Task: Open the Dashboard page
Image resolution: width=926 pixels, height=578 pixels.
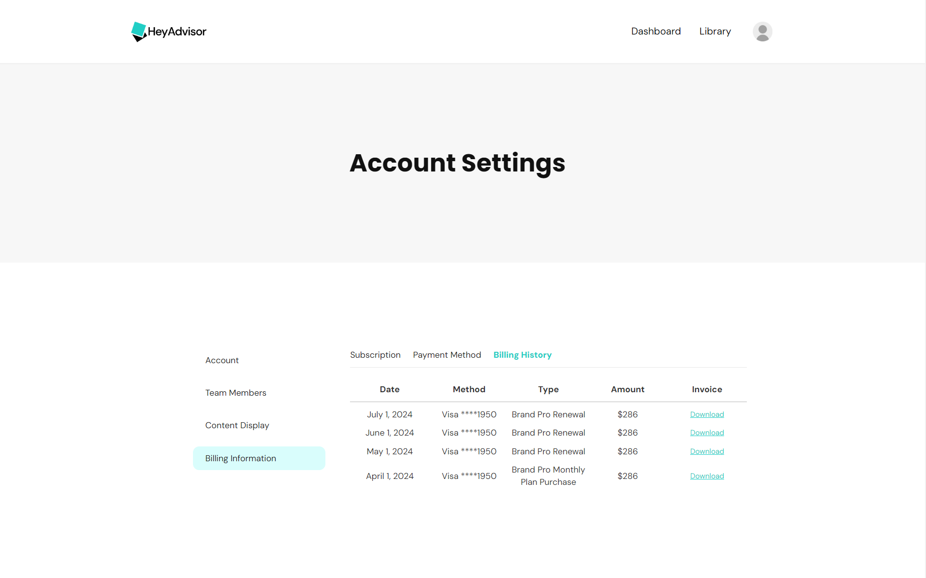Action: coord(656,31)
